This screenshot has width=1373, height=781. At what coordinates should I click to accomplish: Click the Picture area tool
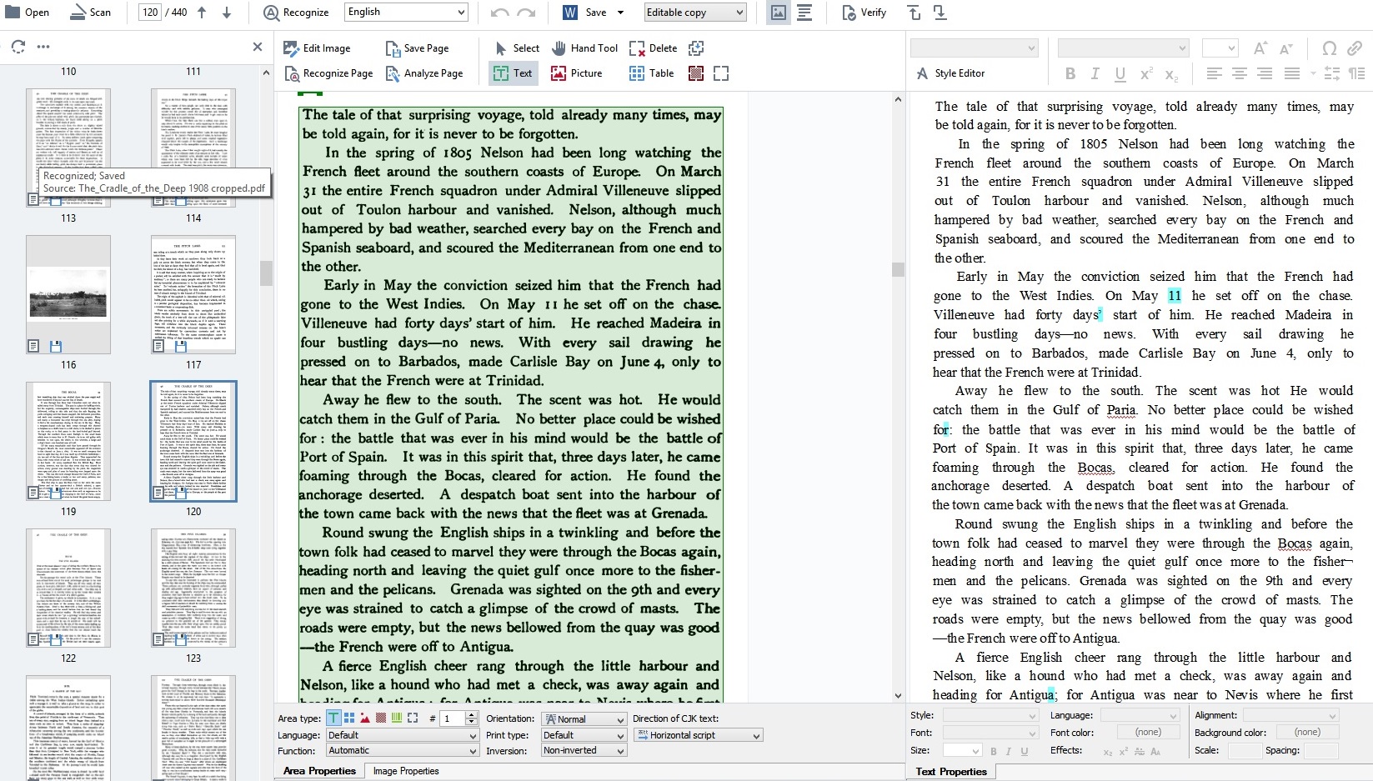point(577,73)
